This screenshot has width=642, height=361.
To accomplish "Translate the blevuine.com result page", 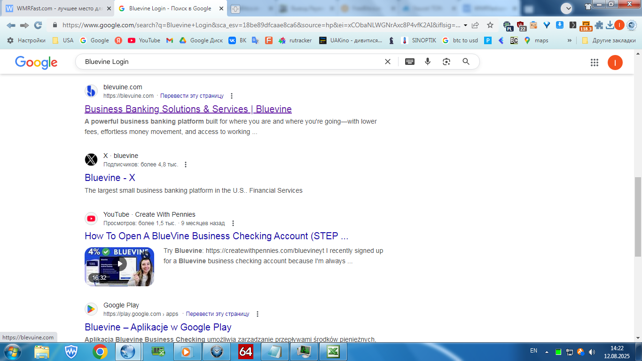I will (x=192, y=96).
